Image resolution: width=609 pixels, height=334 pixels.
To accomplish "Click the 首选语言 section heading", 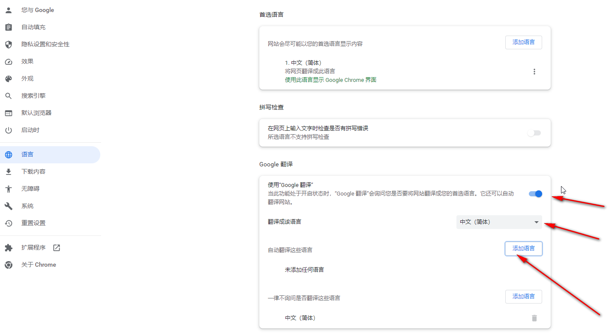I will click(x=271, y=15).
